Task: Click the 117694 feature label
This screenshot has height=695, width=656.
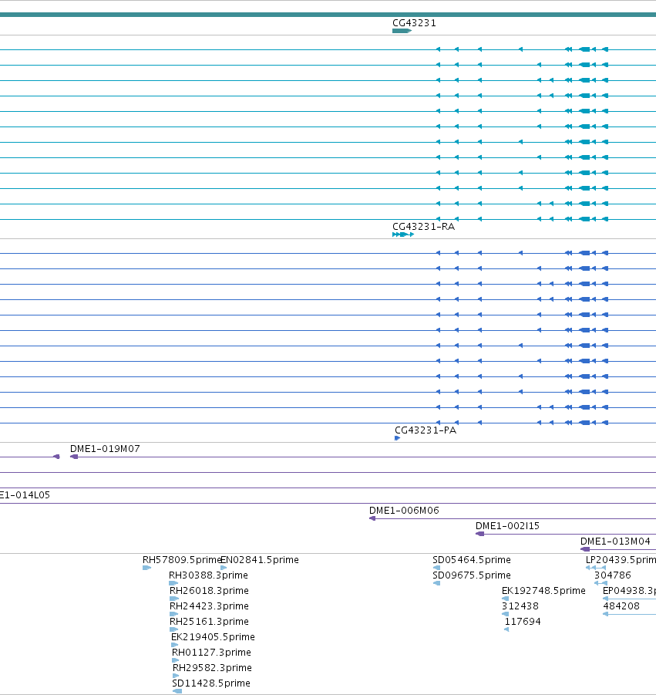Action: 523,622
